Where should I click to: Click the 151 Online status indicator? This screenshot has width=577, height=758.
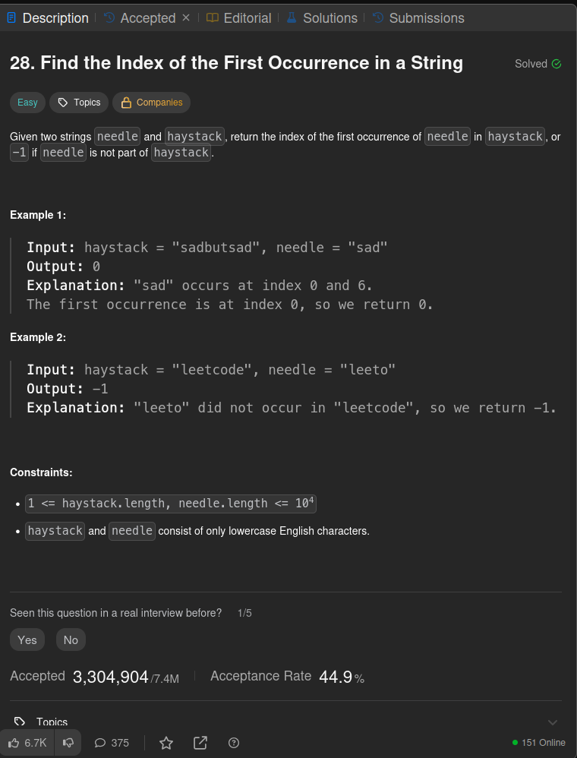point(539,743)
